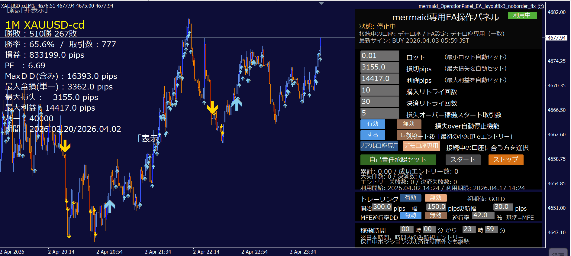This screenshot has height=256, width=571.
Task: Click the ロット input field showing 0.01
Action: [x=380, y=56]
